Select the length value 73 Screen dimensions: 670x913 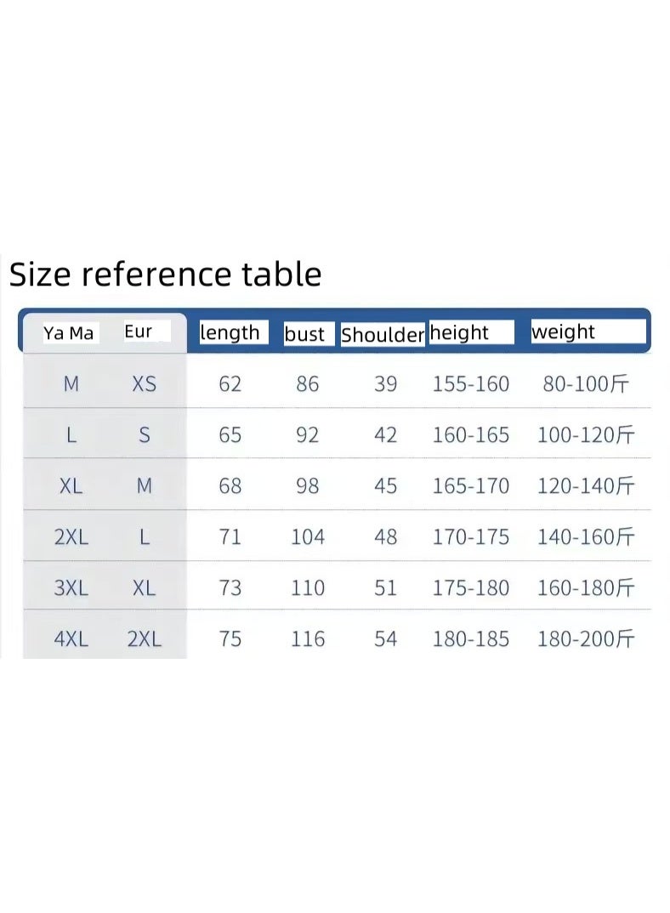230,588
